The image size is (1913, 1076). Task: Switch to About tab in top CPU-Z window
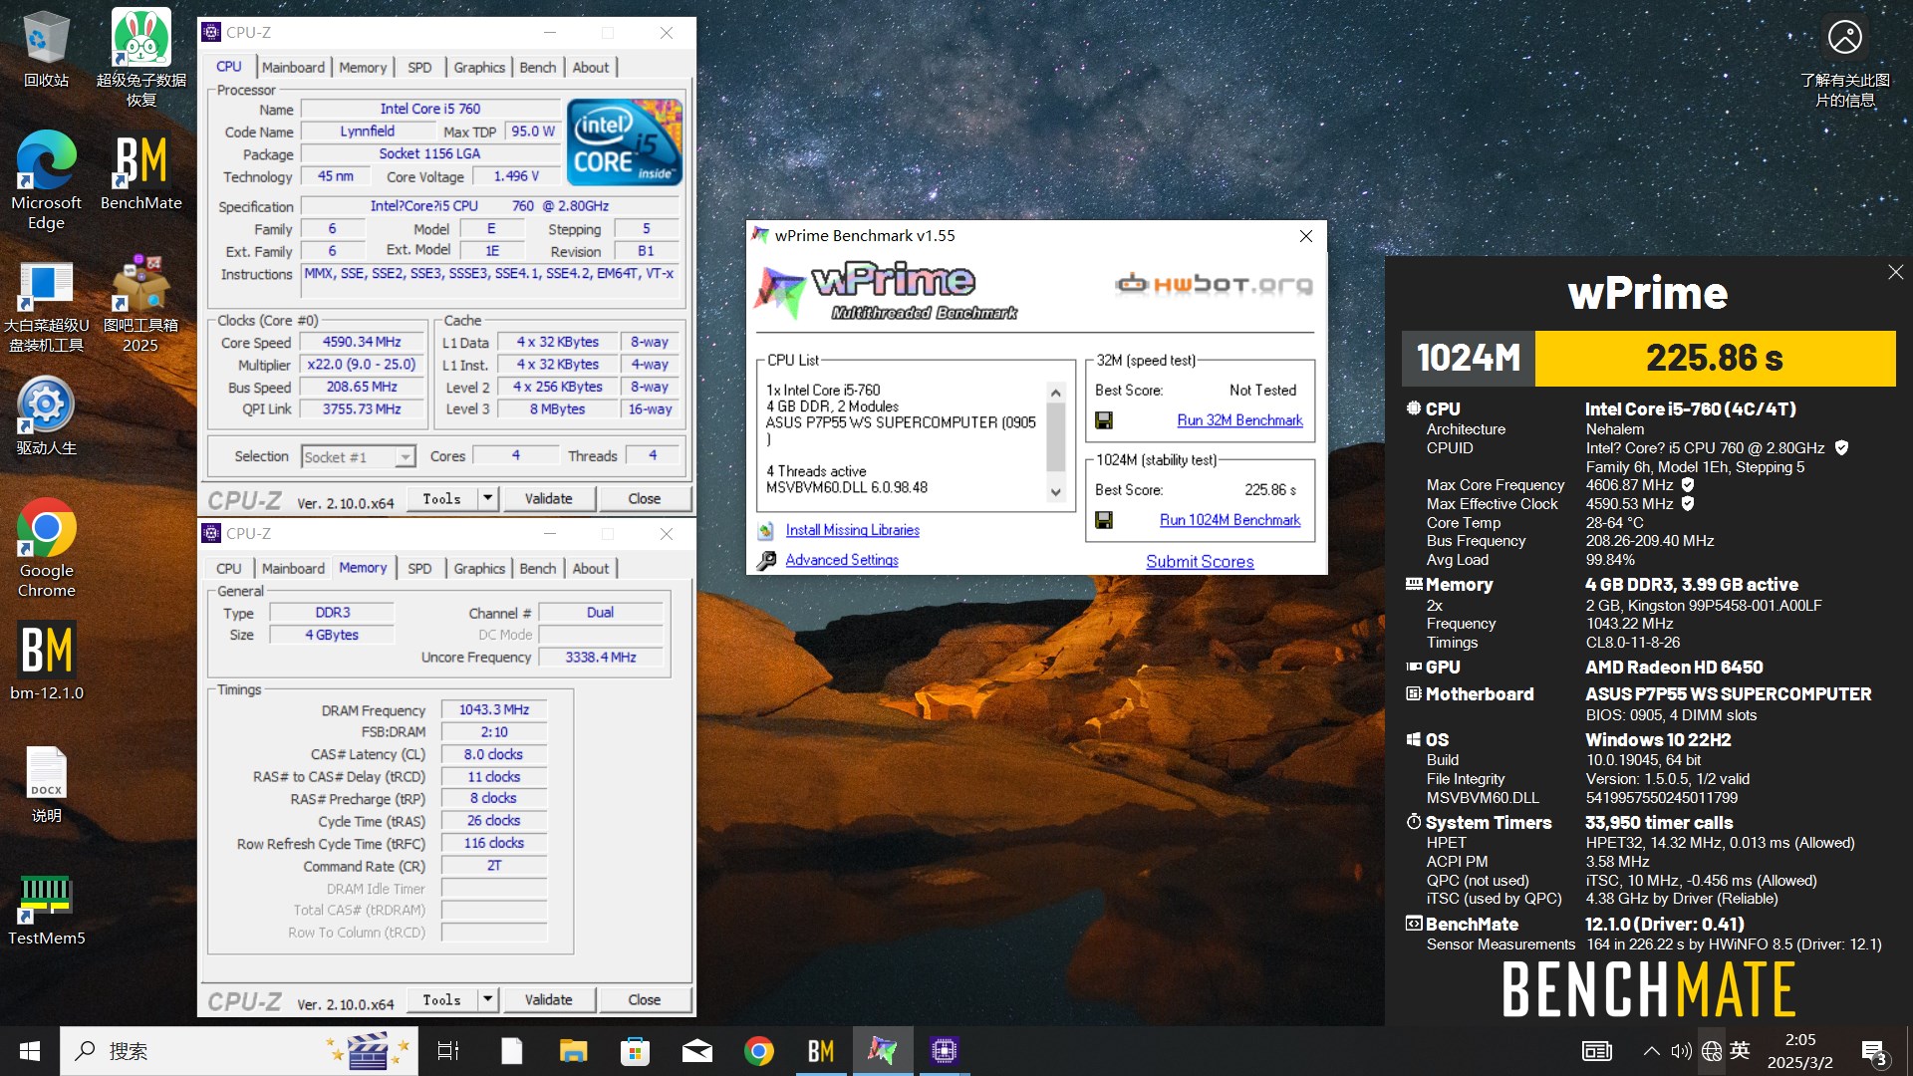click(591, 68)
